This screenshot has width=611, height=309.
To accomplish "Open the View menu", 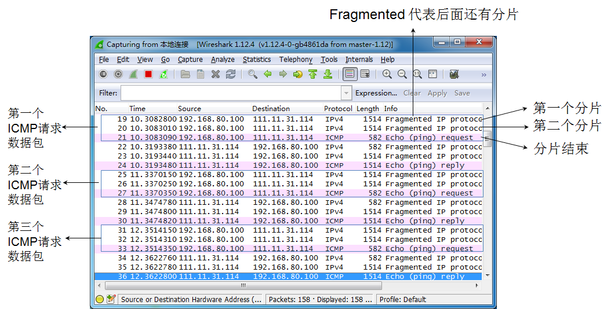I will pos(145,60).
